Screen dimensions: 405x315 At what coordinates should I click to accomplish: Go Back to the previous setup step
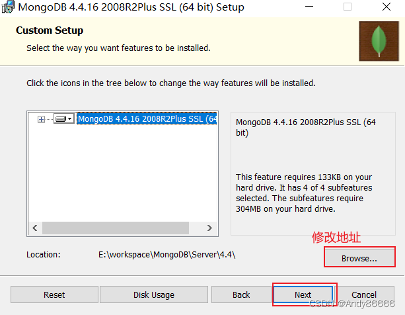(x=241, y=294)
